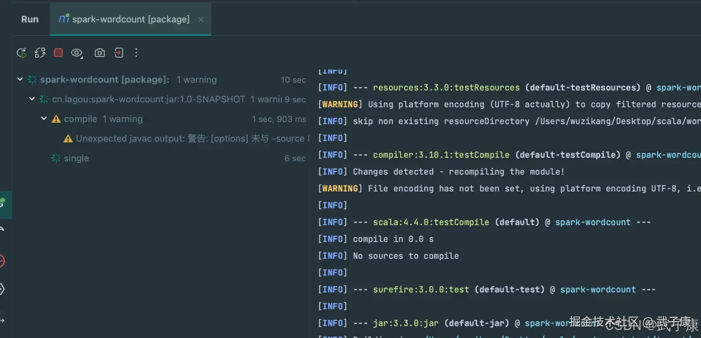Viewport: 701px width, 338px height.
Task: Toggle the eye view options icon
Action: [x=77, y=53]
